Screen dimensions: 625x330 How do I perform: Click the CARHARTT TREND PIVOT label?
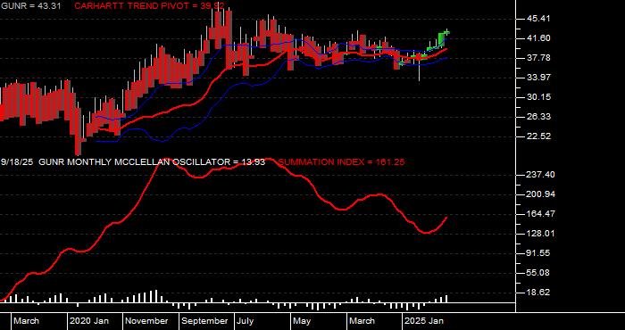(x=149, y=6)
